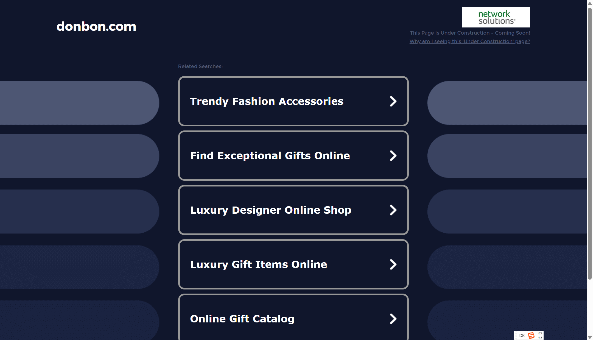Click the CH language indicator
593x340 pixels.
tap(522, 336)
